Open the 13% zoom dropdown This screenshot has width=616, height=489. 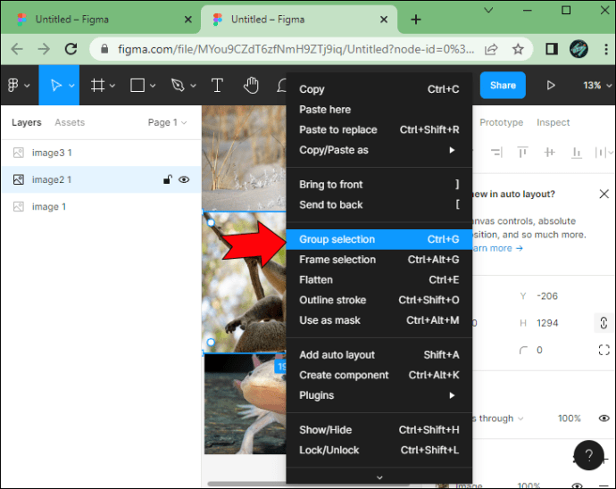point(597,86)
